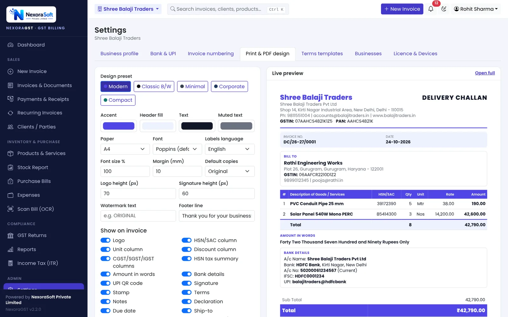Select the Corporate design preset

pos(229,87)
